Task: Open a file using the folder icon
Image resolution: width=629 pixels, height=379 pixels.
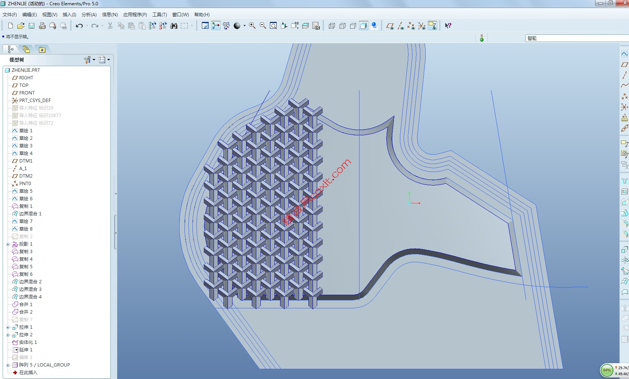Action: point(21,26)
